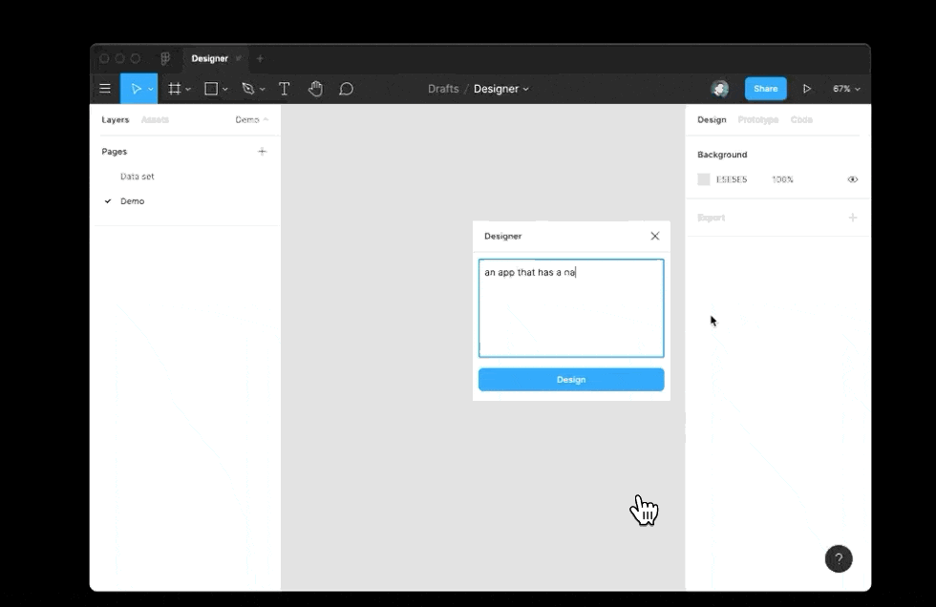
Task: Select the Data set page
Action: coord(137,177)
